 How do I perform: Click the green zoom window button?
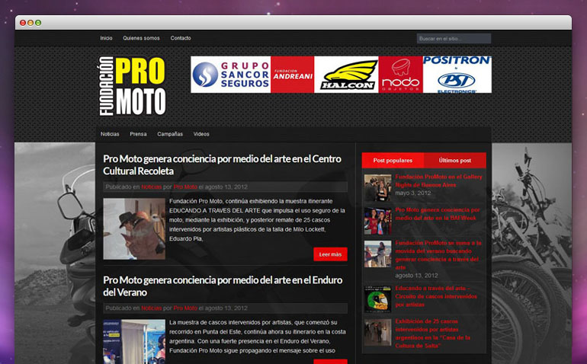38,23
